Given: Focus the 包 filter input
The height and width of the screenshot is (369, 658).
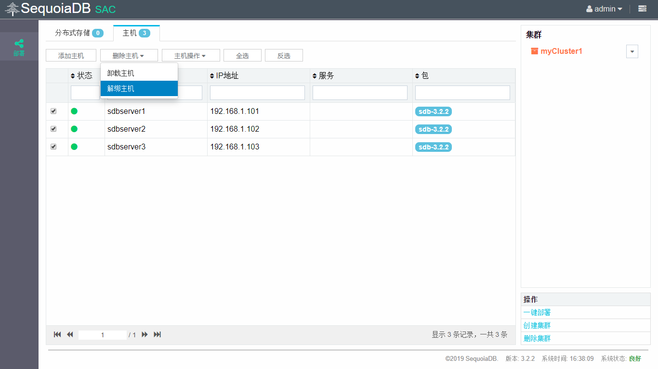Looking at the screenshot, I should 462,93.
